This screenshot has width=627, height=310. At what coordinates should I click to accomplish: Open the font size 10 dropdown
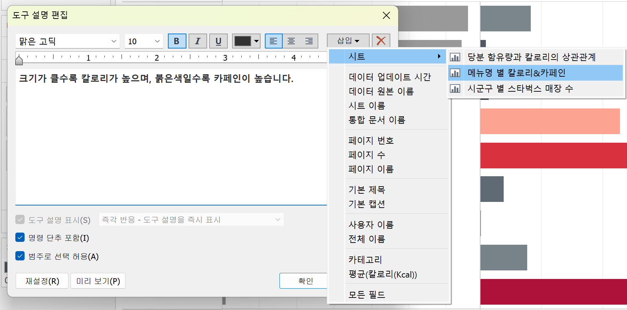pyautogui.click(x=157, y=41)
